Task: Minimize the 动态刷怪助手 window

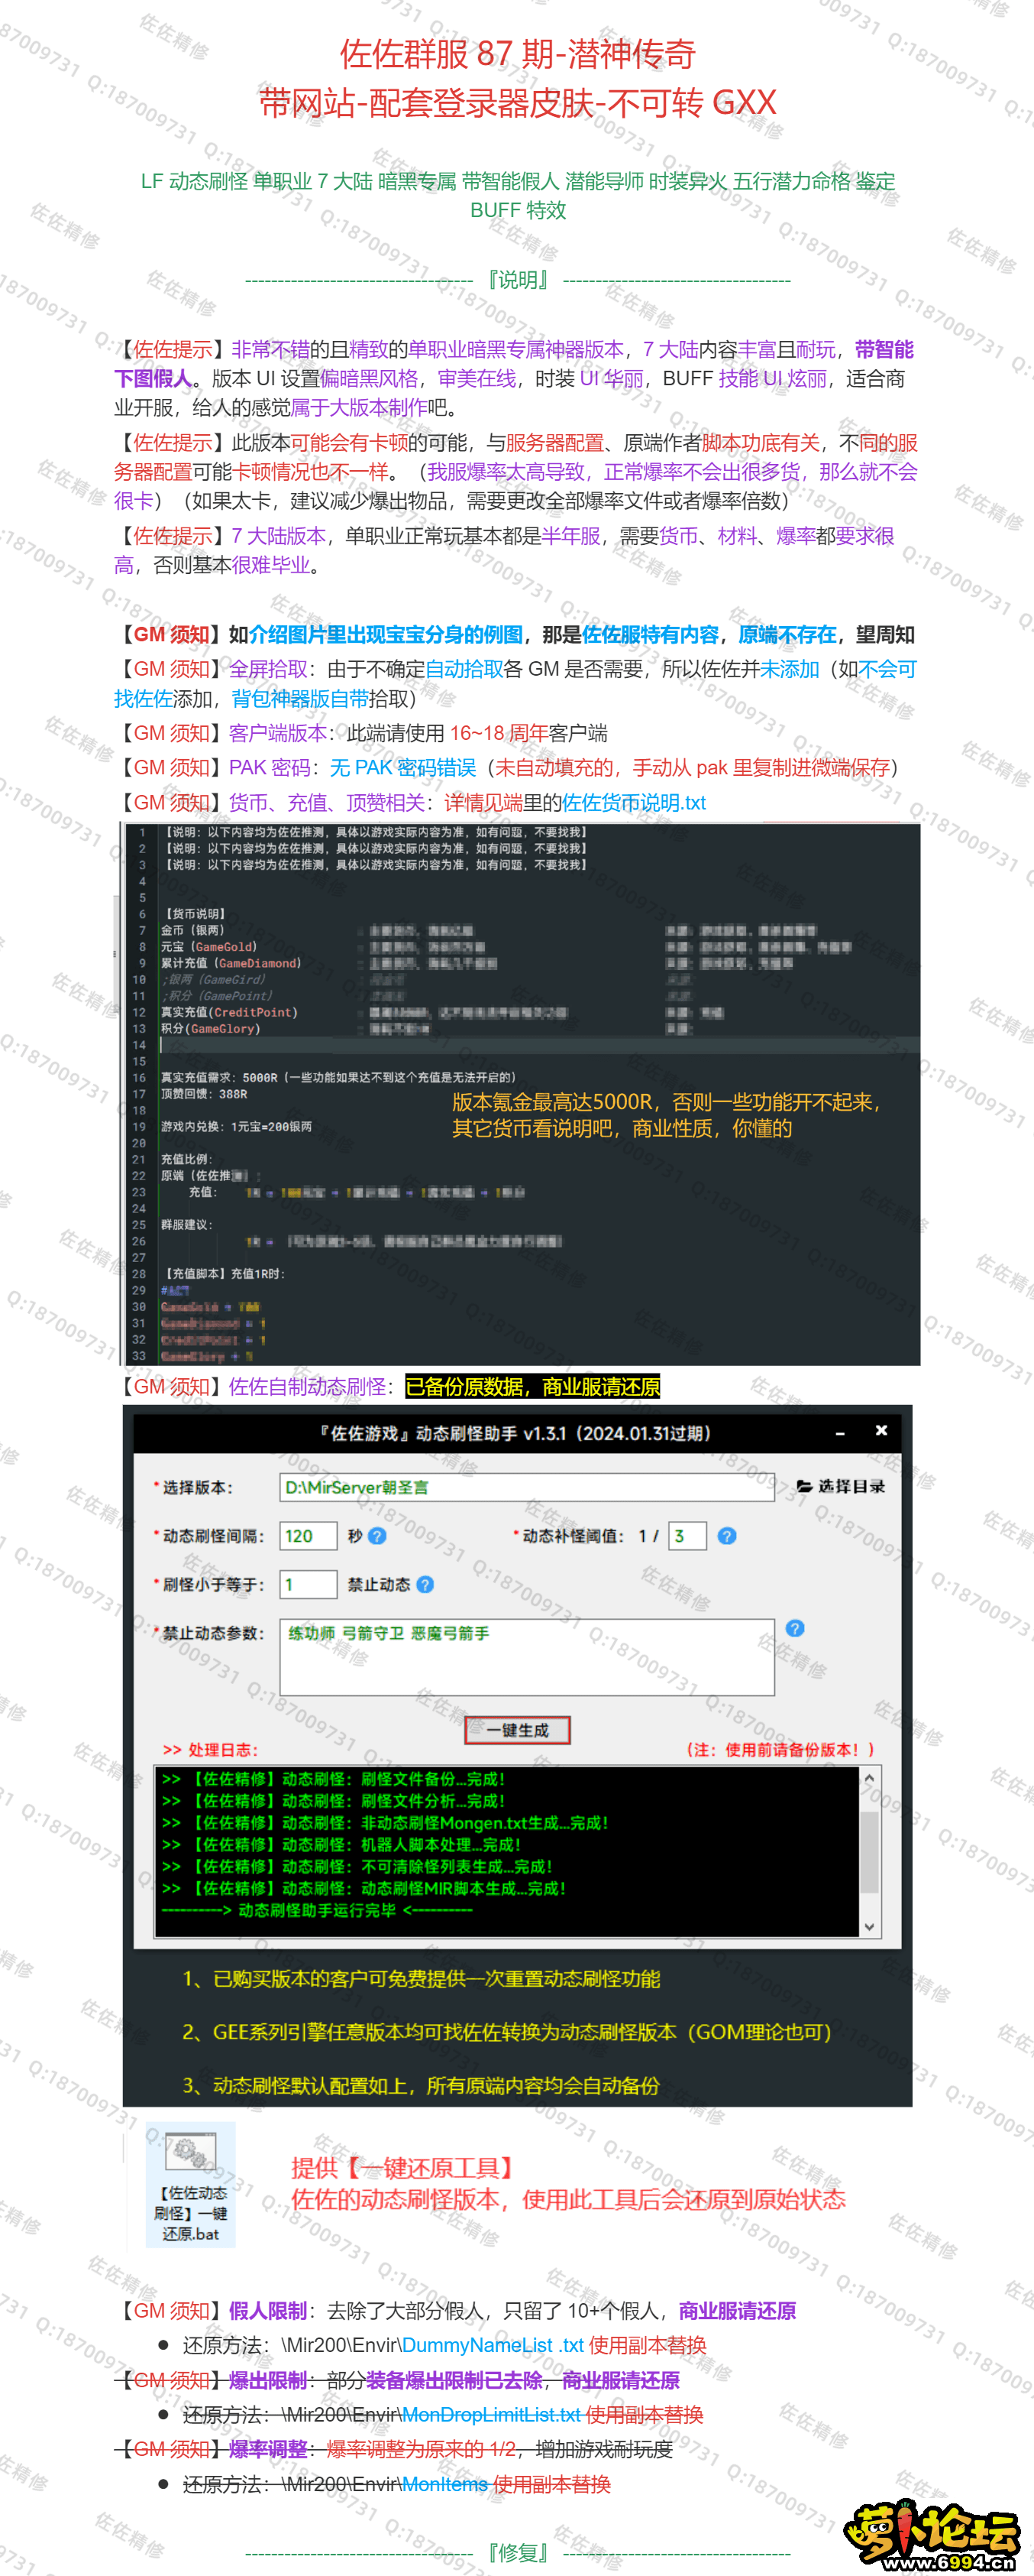Action: pyautogui.click(x=840, y=1433)
